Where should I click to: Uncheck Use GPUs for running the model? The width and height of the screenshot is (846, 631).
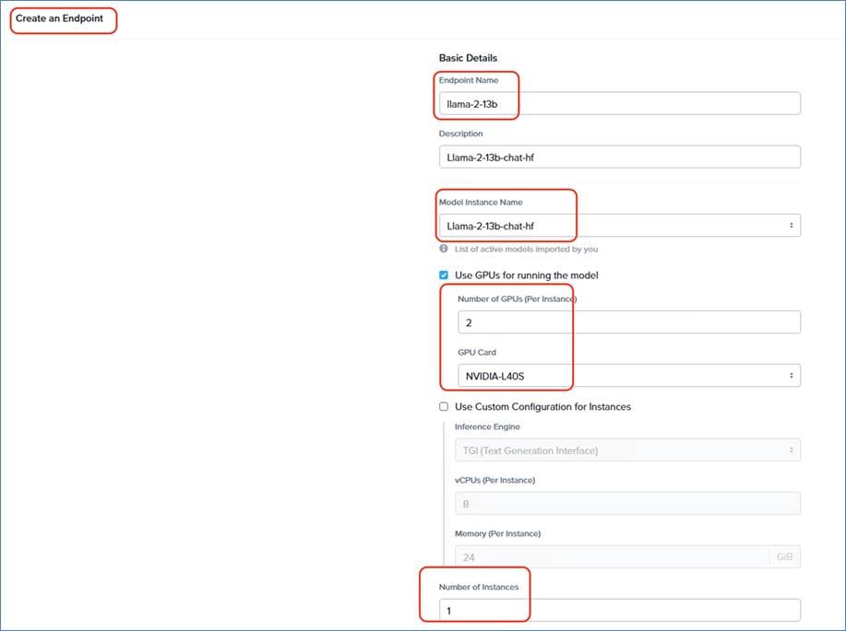click(444, 275)
